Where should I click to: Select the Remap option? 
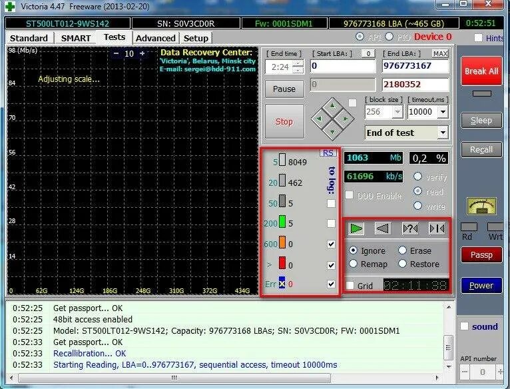pos(354,263)
